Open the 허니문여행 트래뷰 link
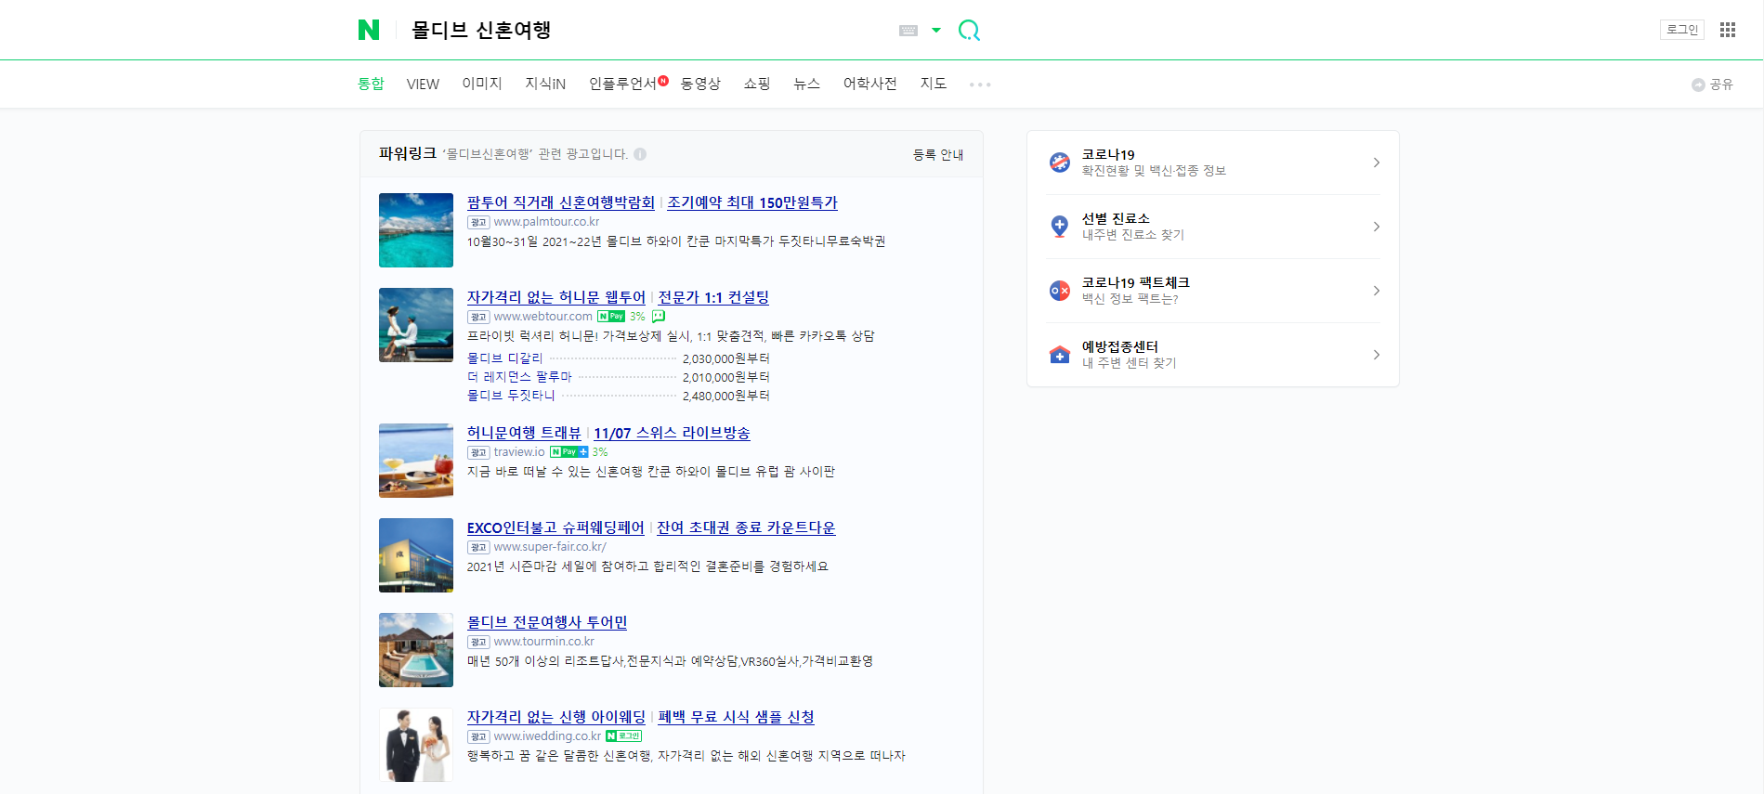Viewport: 1764px width, 794px height. pyautogui.click(x=524, y=433)
